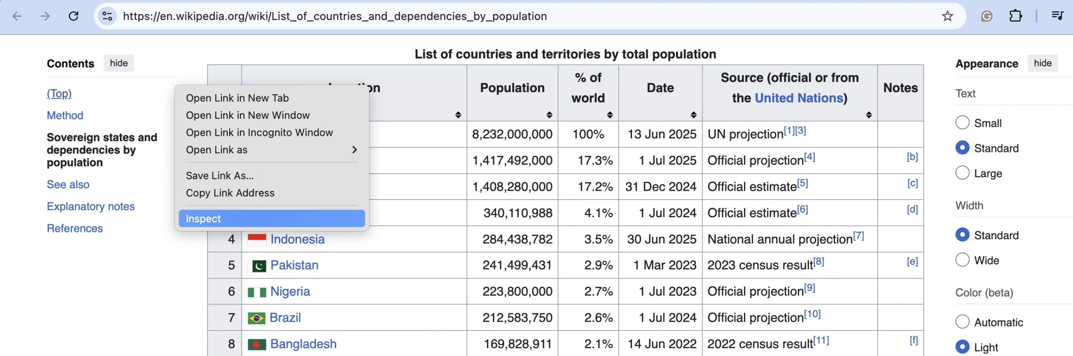The width and height of the screenshot is (1073, 356).
Task: Open the Indonesia article link
Action: [x=298, y=239]
